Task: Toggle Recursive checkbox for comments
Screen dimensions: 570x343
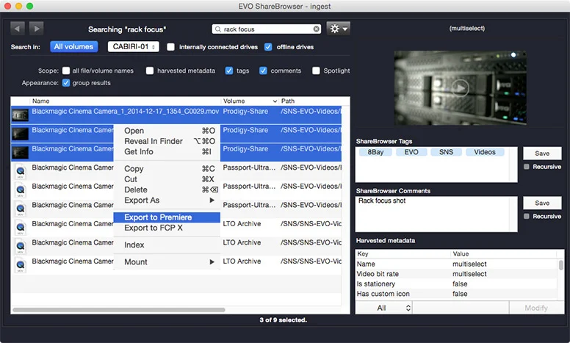Action: pos(527,217)
